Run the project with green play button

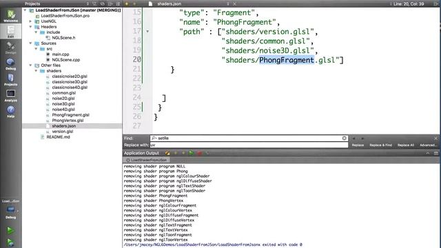pyautogui.click(x=10, y=230)
